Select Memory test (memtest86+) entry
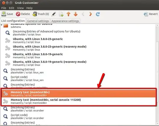 pos(78,93)
